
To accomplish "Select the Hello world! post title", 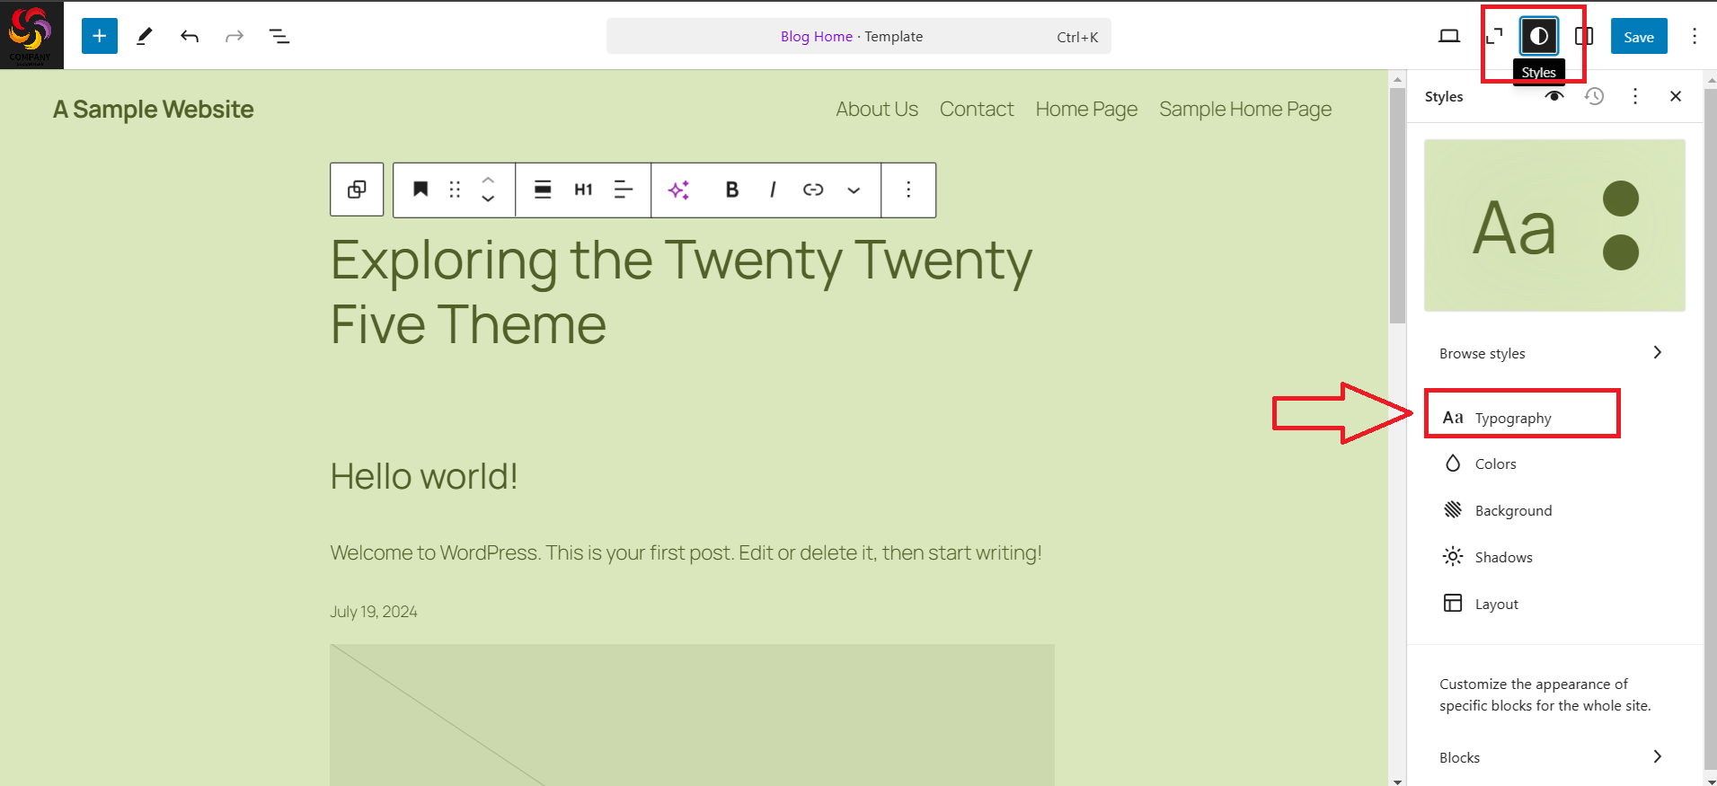I will tap(424, 476).
